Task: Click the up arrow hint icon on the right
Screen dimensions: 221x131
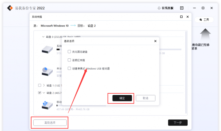Action: pyautogui.click(x=205, y=34)
